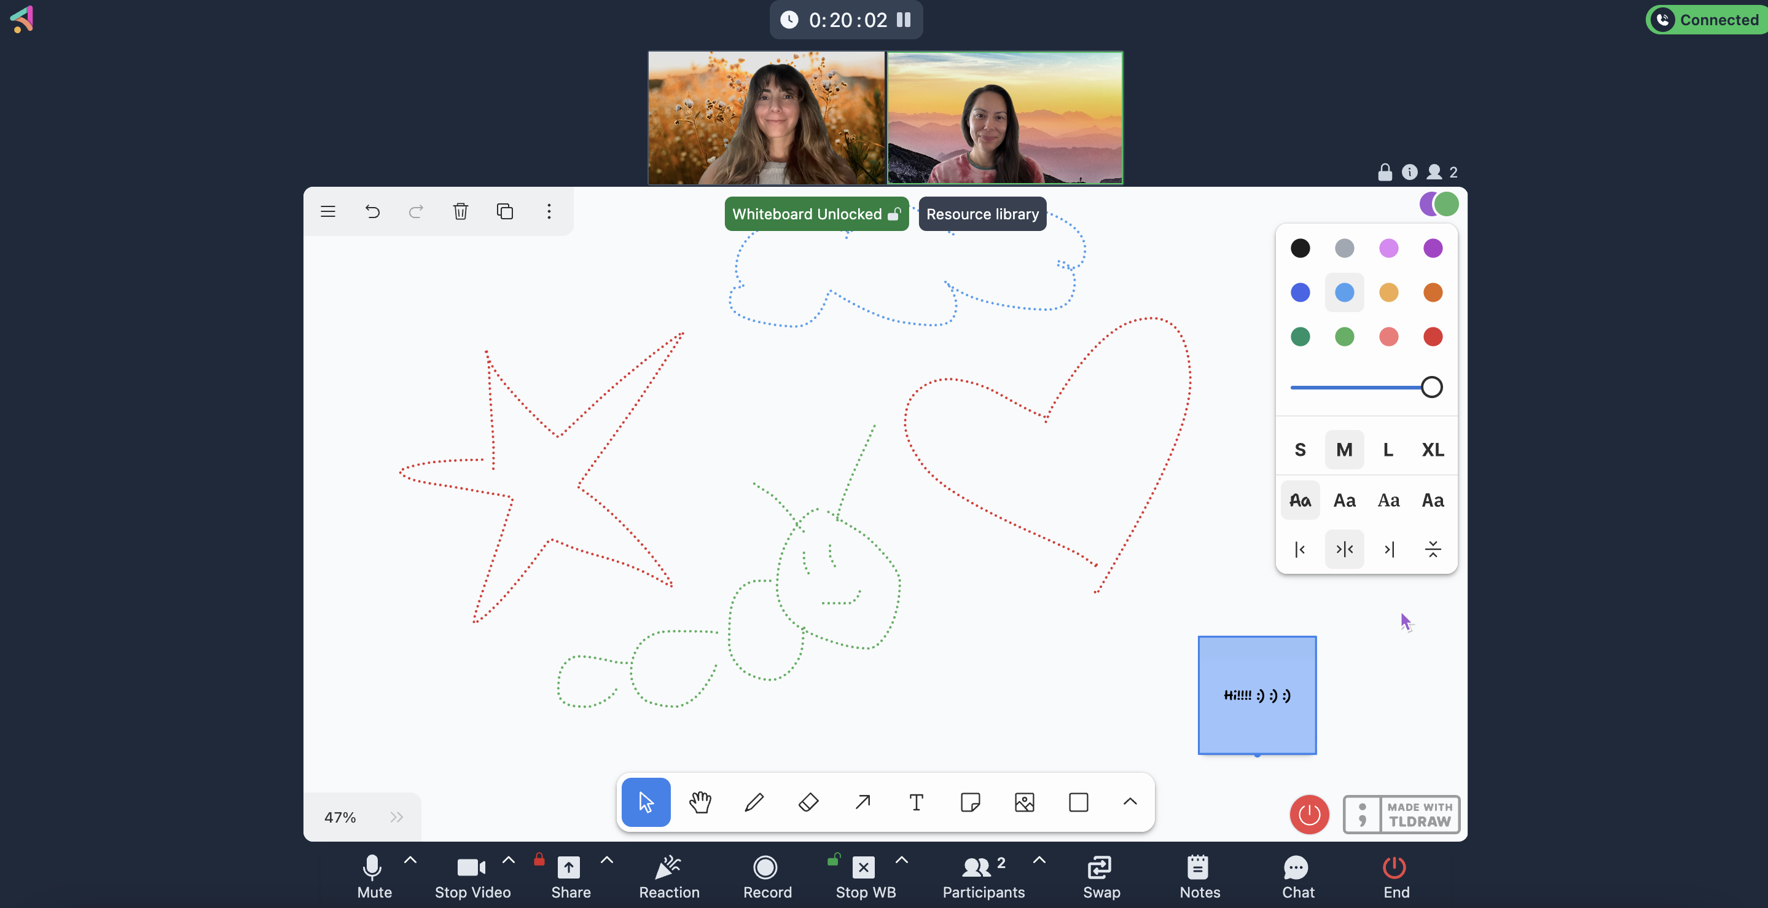Open the three-dot options menu

[549, 211]
